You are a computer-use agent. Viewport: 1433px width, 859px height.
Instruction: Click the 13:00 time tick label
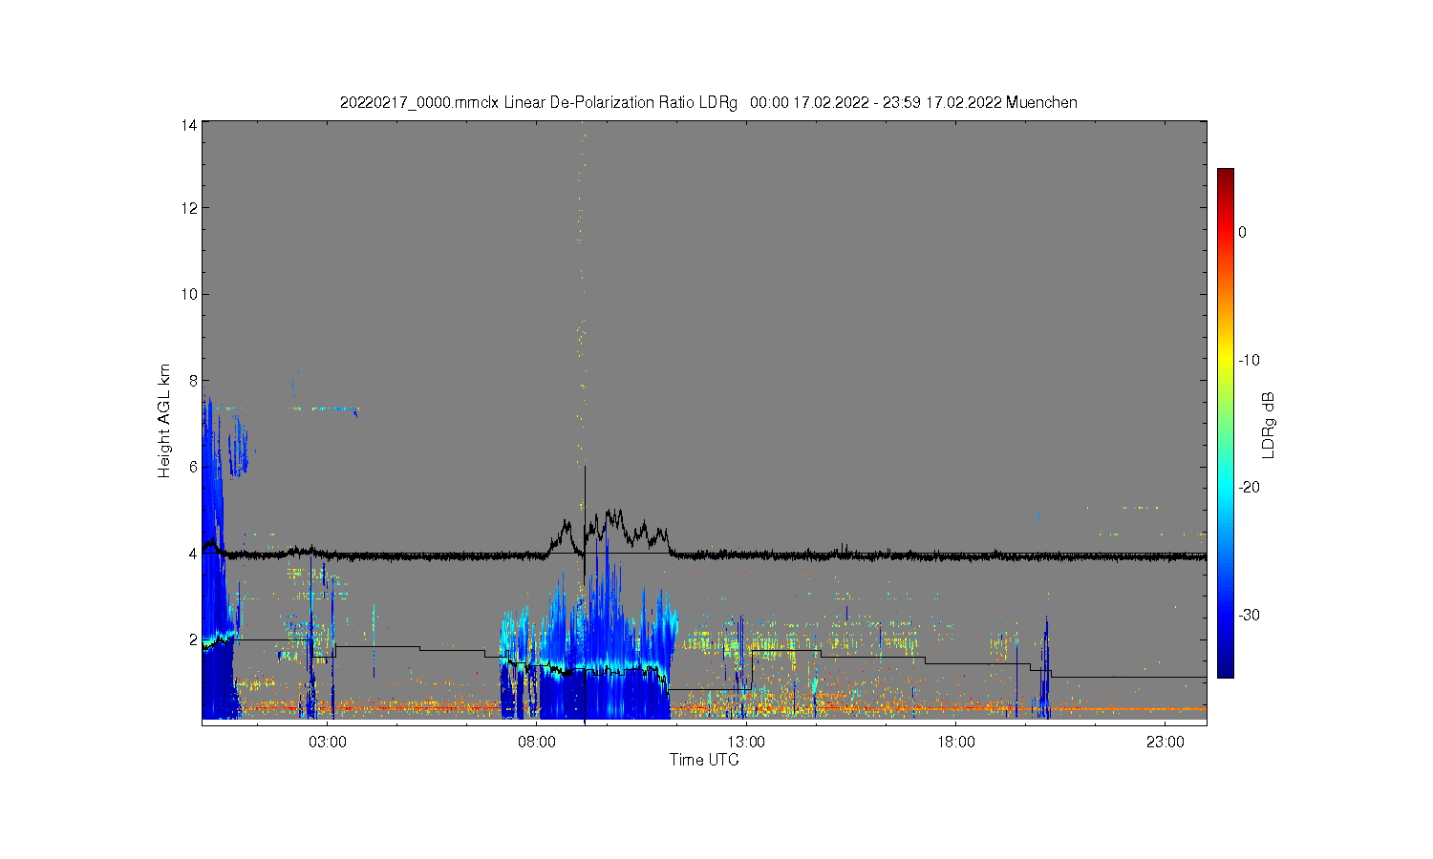746,742
